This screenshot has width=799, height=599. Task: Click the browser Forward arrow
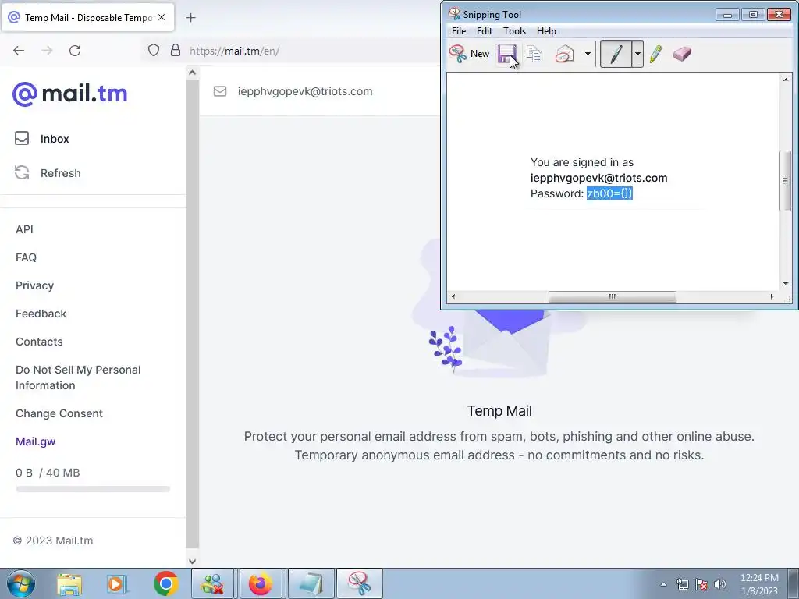[47, 51]
